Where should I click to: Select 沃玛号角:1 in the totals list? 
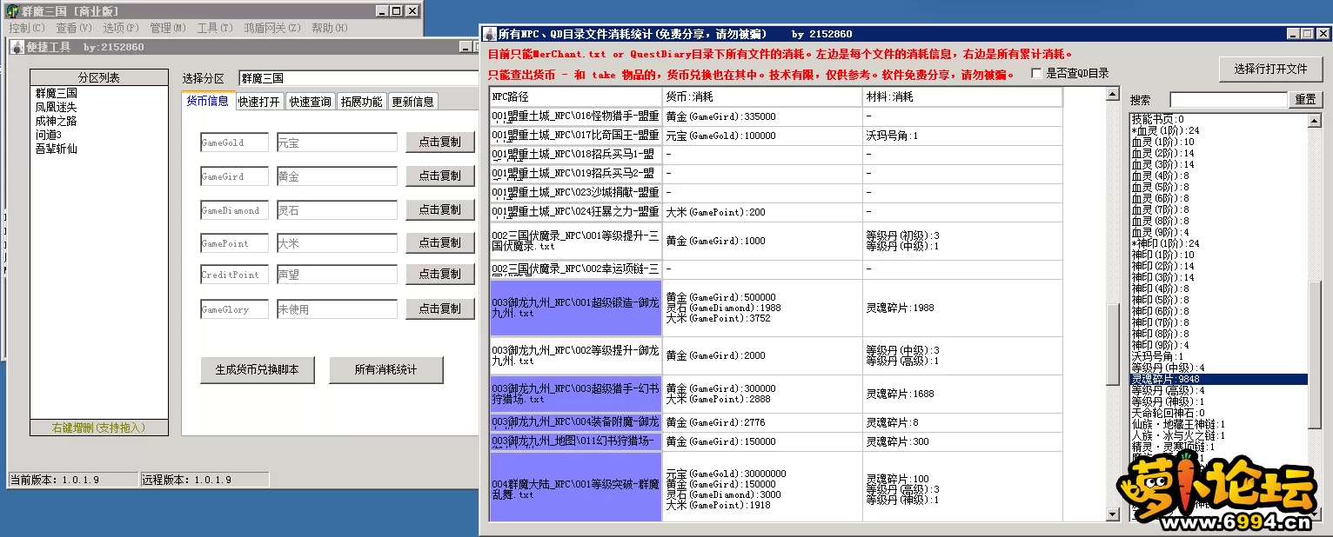pyautogui.click(x=1218, y=356)
